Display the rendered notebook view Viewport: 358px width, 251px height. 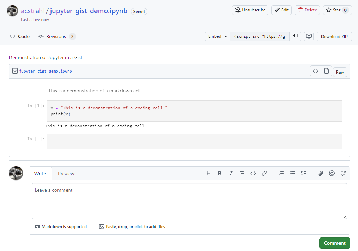(326, 71)
